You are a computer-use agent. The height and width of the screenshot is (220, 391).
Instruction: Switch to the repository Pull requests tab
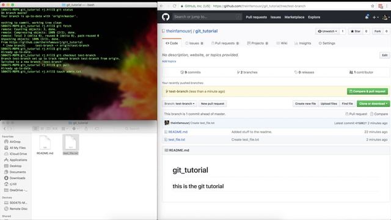[x=225, y=43]
